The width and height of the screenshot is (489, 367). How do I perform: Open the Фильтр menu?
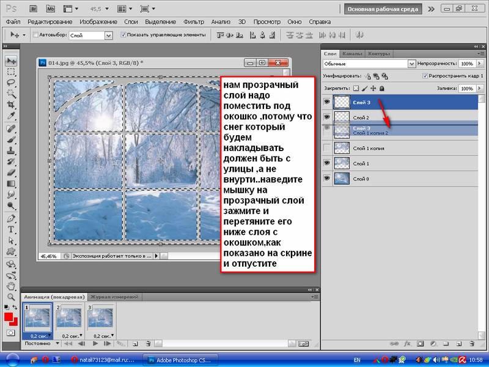pos(194,22)
